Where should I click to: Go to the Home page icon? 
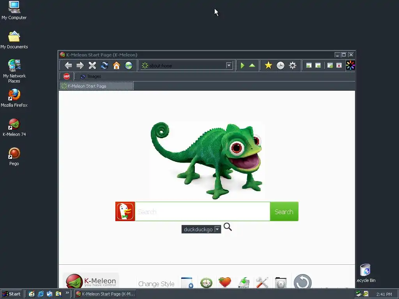click(x=117, y=65)
